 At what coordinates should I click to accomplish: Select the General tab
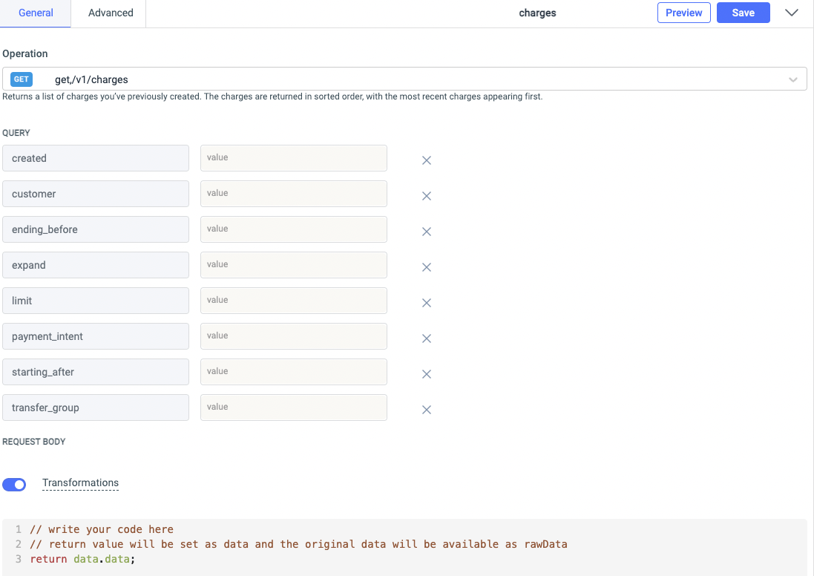(34, 13)
